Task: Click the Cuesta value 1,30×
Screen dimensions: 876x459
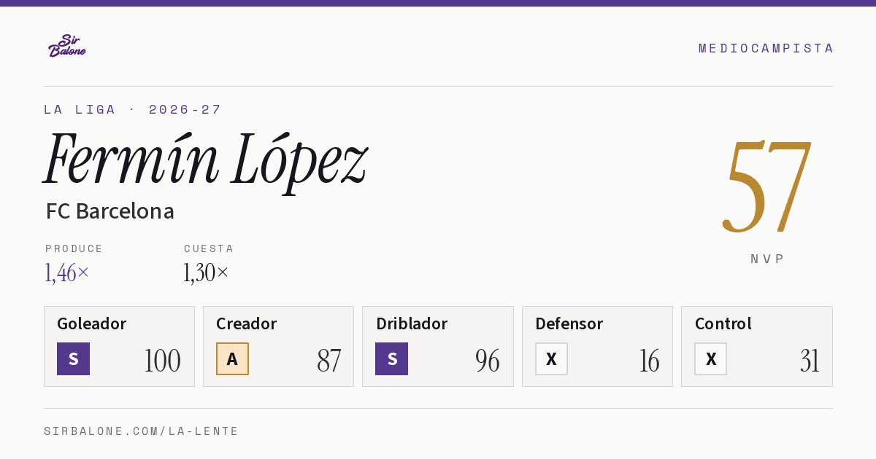Action: coord(206,272)
